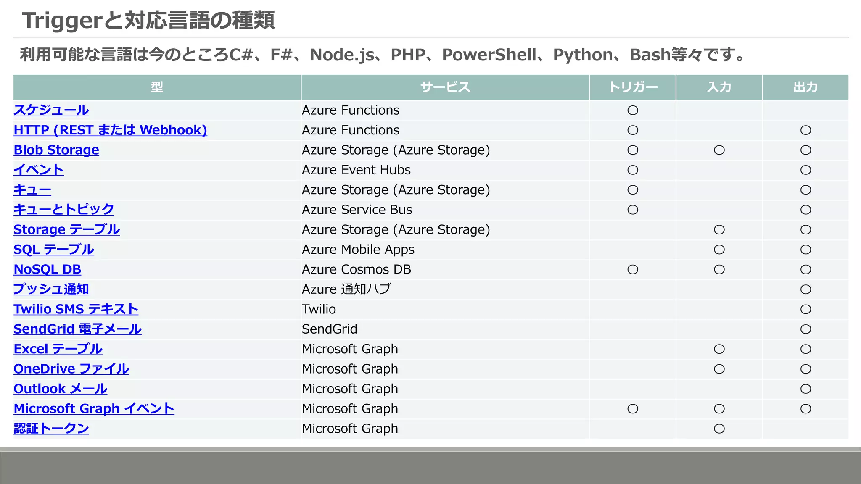
Task: Open the プッシュ通知 link
Action: click(51, 289)
